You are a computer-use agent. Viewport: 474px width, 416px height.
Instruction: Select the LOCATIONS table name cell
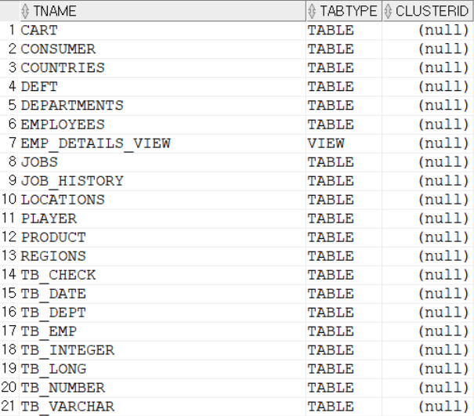(163, 200)
